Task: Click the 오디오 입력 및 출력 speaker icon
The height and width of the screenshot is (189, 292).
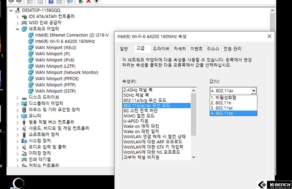Action: [x=24, y=147]
